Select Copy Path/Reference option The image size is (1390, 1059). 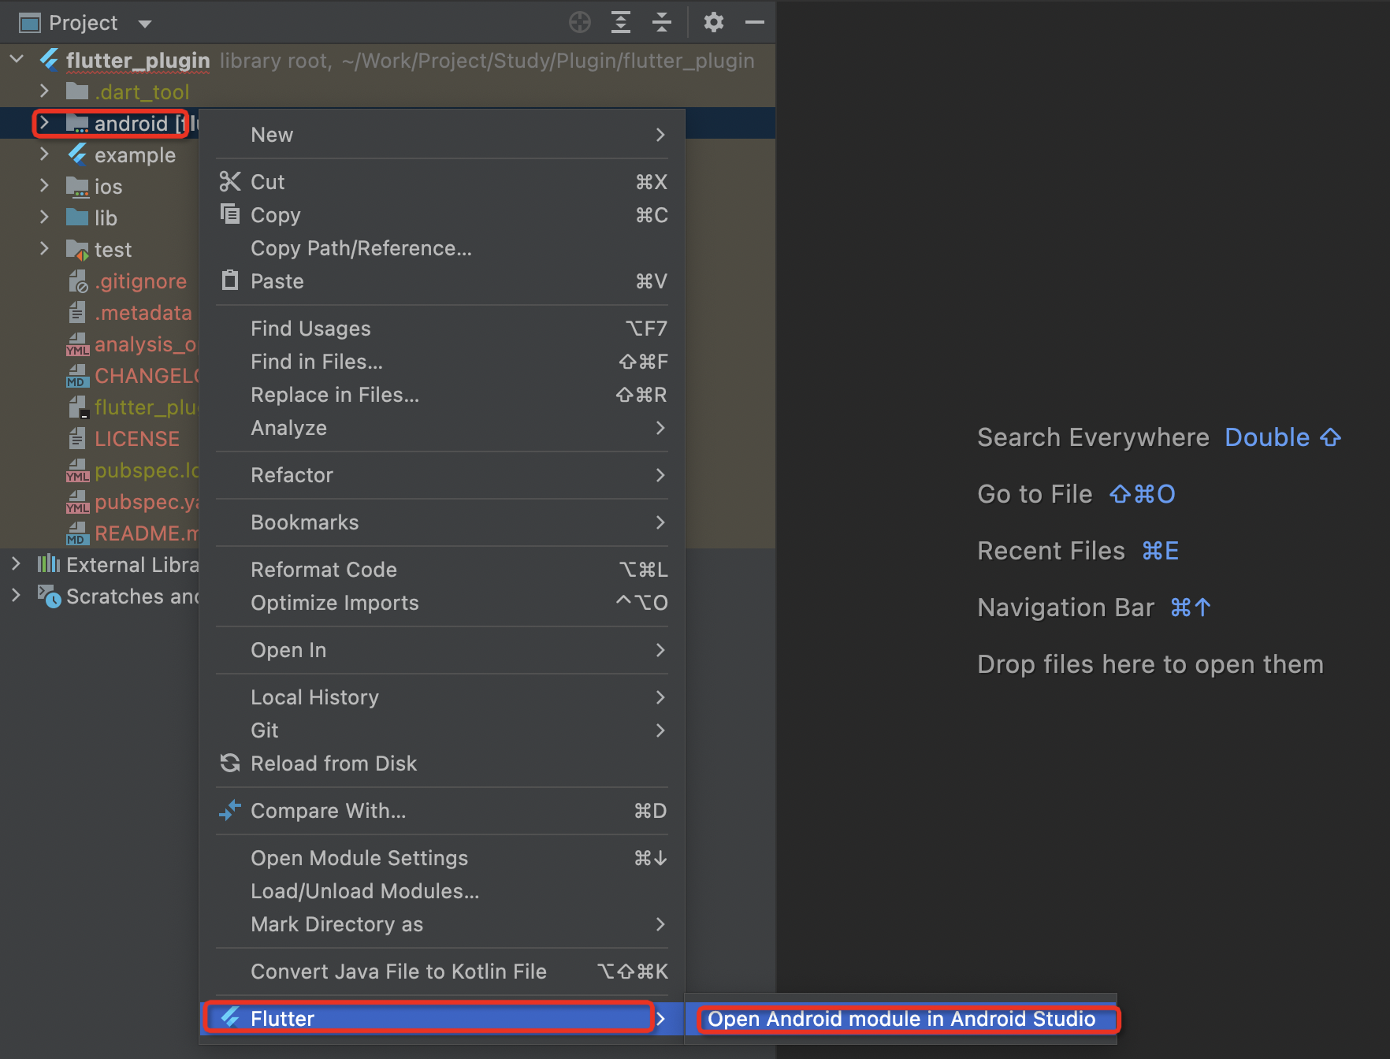(442, 248)
